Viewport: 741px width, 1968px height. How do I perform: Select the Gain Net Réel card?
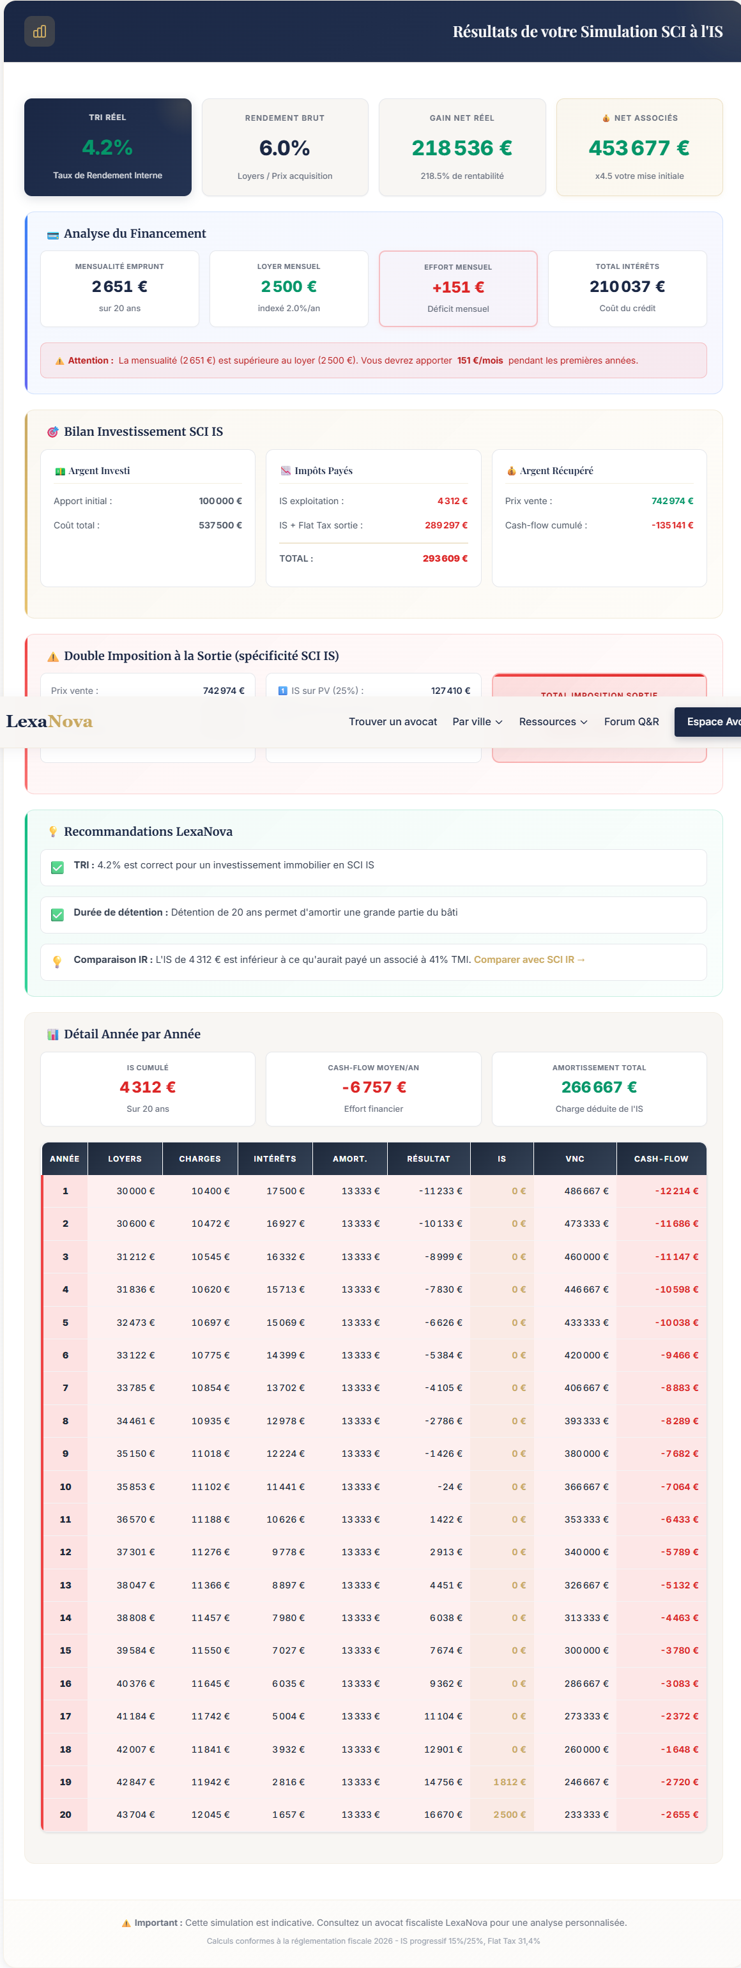[x=462, y=148]
